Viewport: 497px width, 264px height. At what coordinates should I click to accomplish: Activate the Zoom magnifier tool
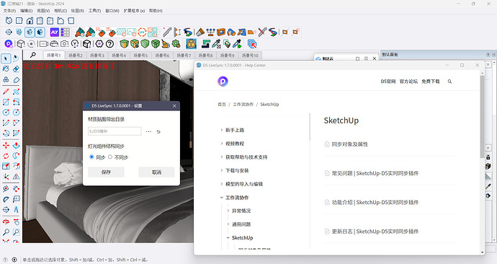6,232
